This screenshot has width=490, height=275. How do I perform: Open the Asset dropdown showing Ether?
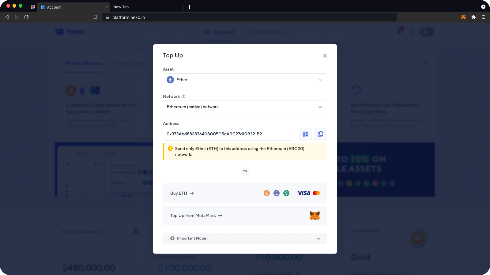tap(245, 80)
